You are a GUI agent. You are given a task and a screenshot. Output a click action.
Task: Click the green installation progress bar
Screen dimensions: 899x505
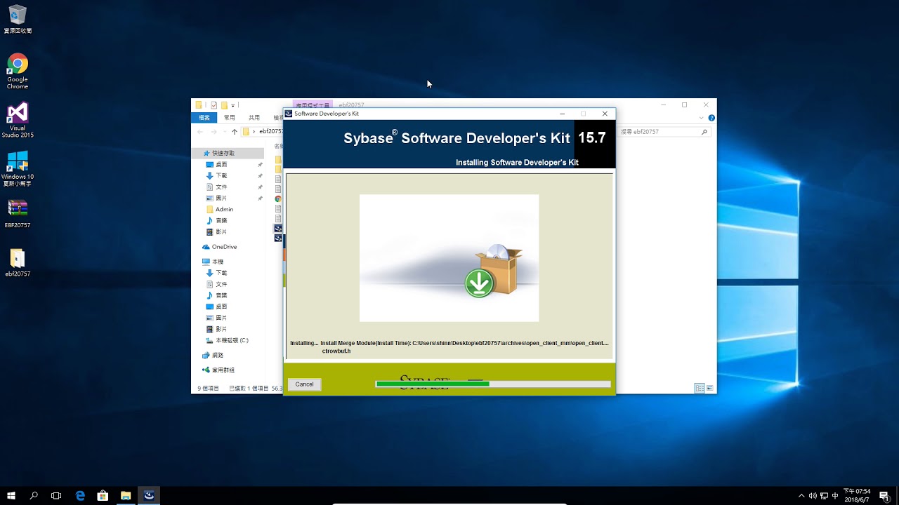click(493, 384)
